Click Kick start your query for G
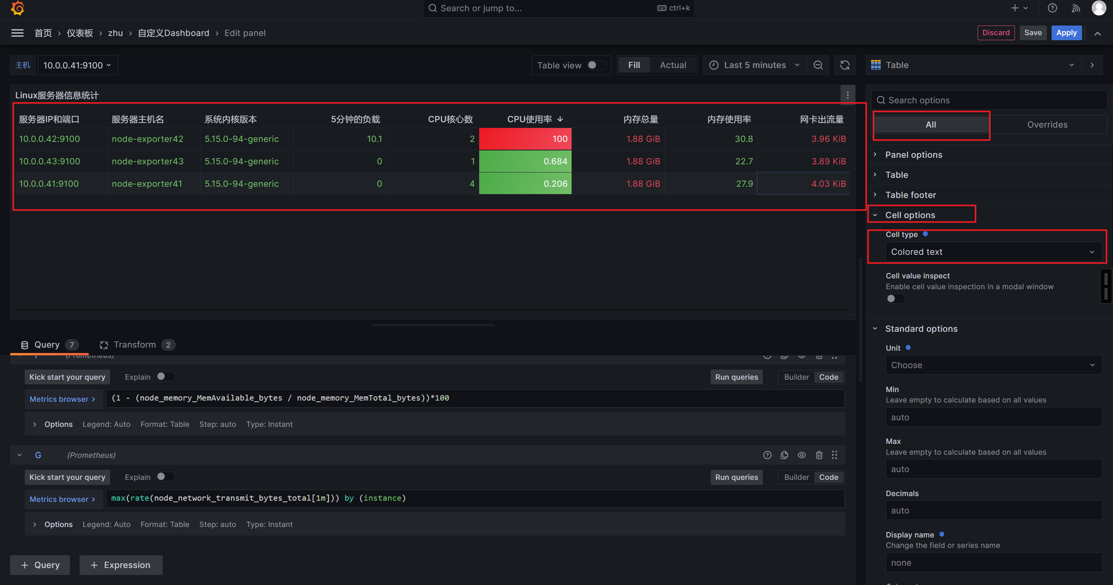 (67, 478)
